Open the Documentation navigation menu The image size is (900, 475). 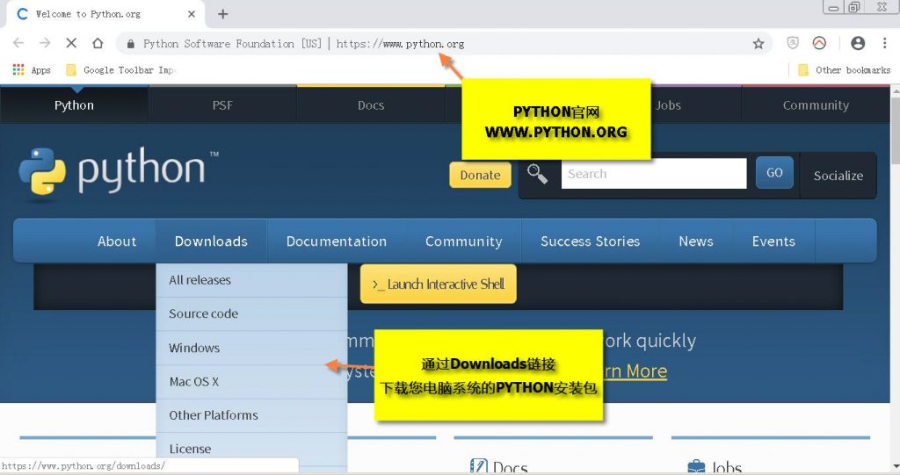click(336, 241)
